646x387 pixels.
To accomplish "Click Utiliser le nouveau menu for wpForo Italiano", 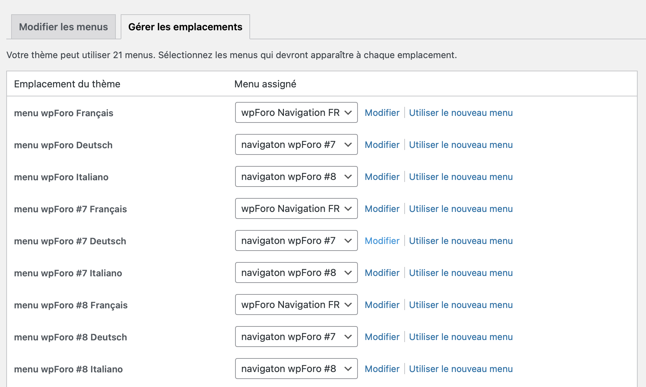I will 460,177.
